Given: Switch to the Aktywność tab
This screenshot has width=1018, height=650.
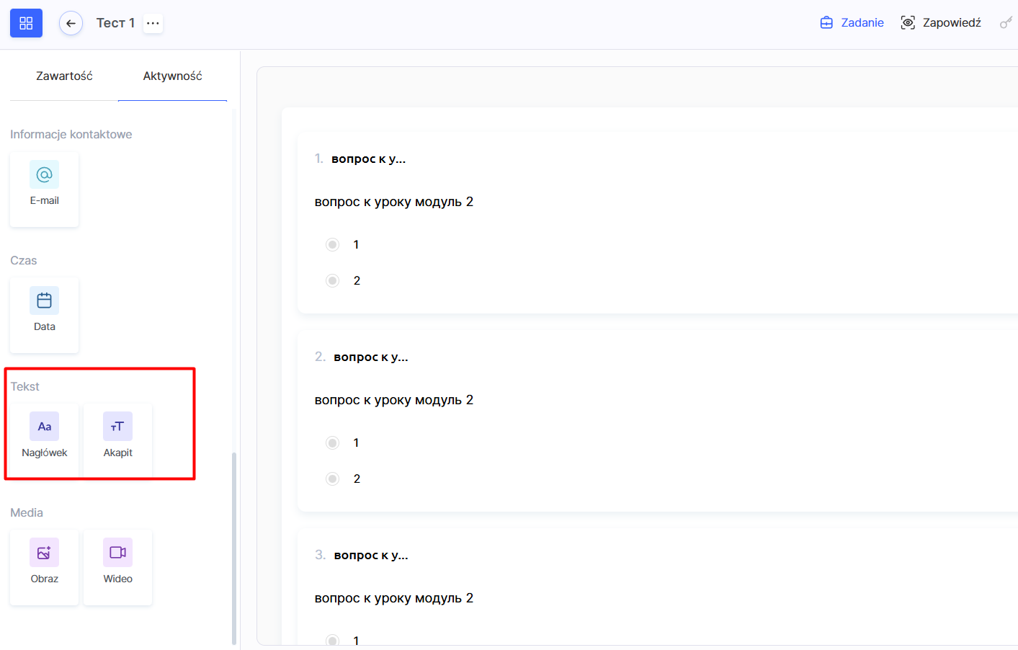Looking at the screenshot, I should (x=172, y=76).
